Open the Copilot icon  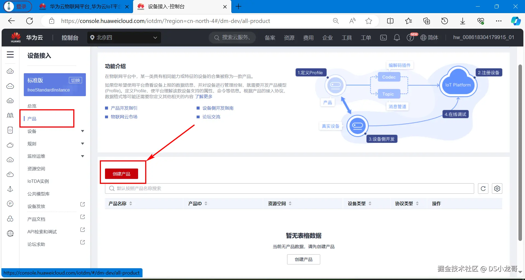516,21
